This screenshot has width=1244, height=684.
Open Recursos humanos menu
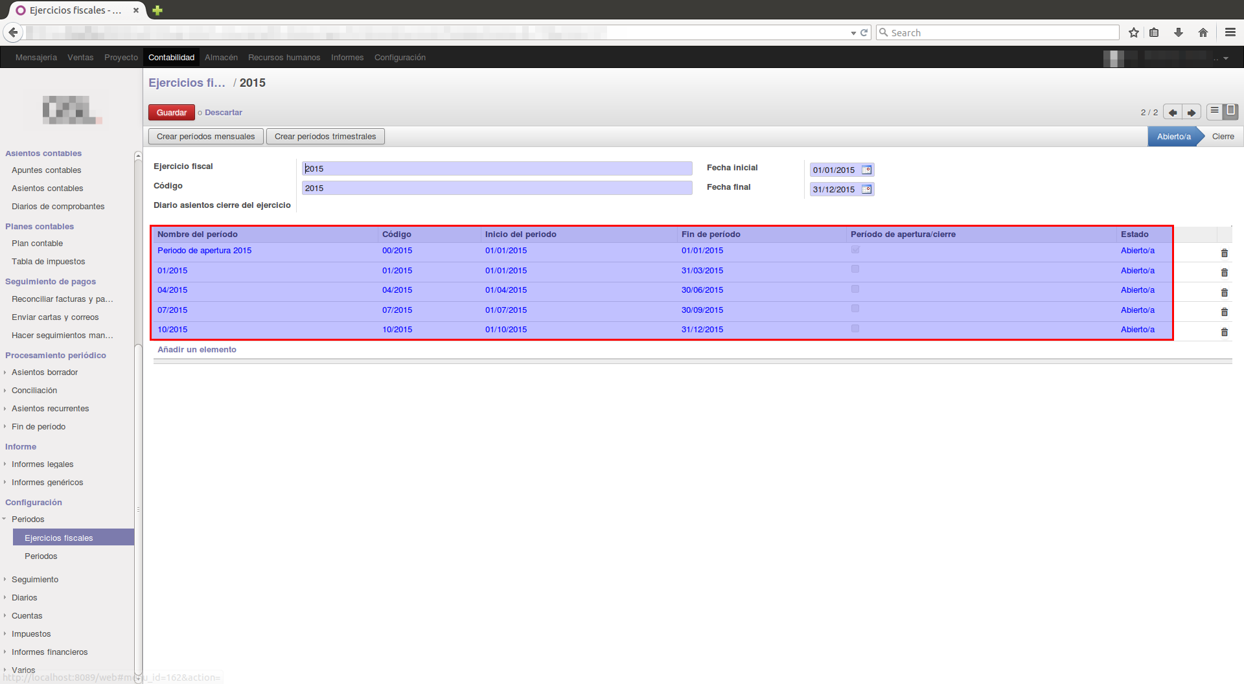click(x=284, y=58)
